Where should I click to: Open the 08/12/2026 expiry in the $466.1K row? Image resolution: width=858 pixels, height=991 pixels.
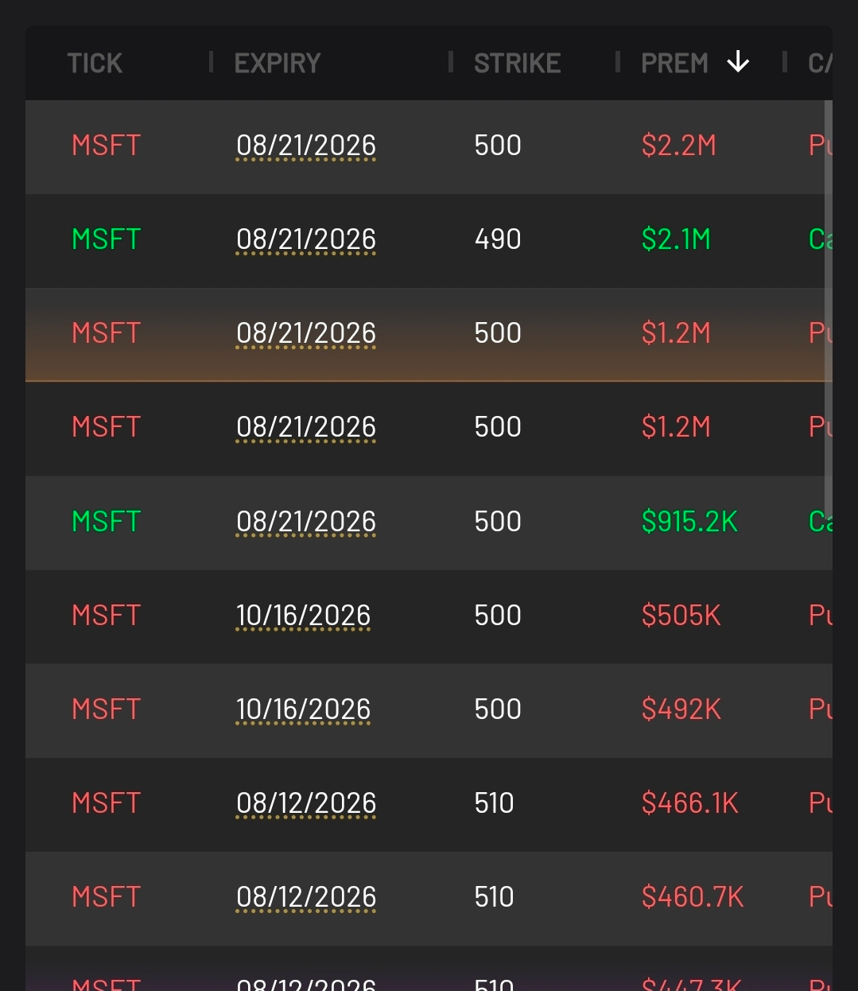tap(306, 803)
